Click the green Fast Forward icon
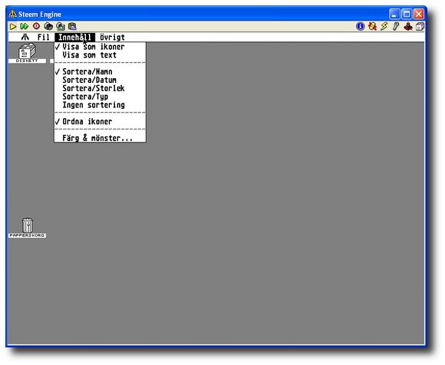This screenshot has width=445, height=365. click(24, 26)
